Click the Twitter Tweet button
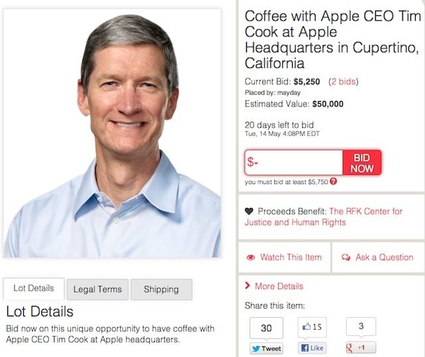 [266, 348]
